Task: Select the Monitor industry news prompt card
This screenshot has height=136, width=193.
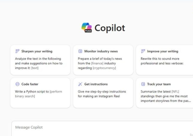Action: pyautogui.click(x=103, y=60)
